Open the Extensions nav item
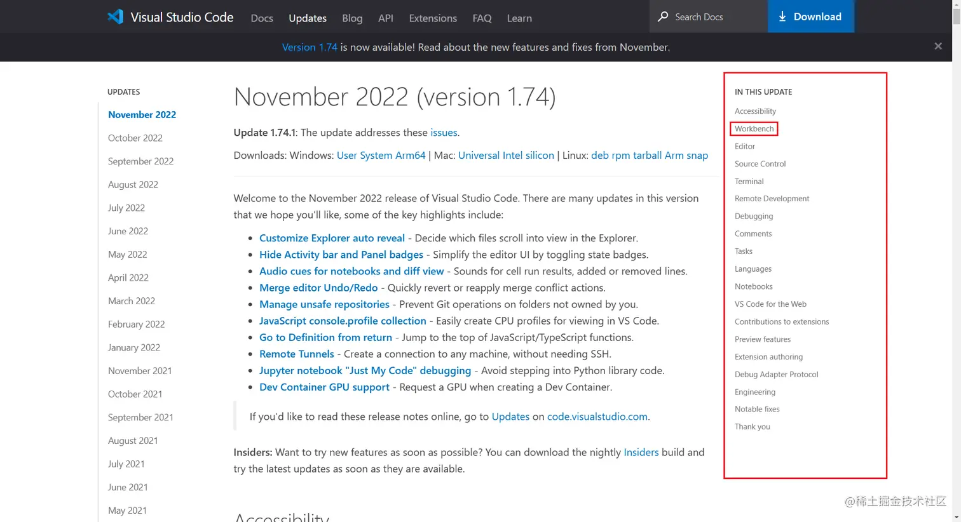Image resolution: width=961 pixels, height=522 pixels. tap(433, 18)
